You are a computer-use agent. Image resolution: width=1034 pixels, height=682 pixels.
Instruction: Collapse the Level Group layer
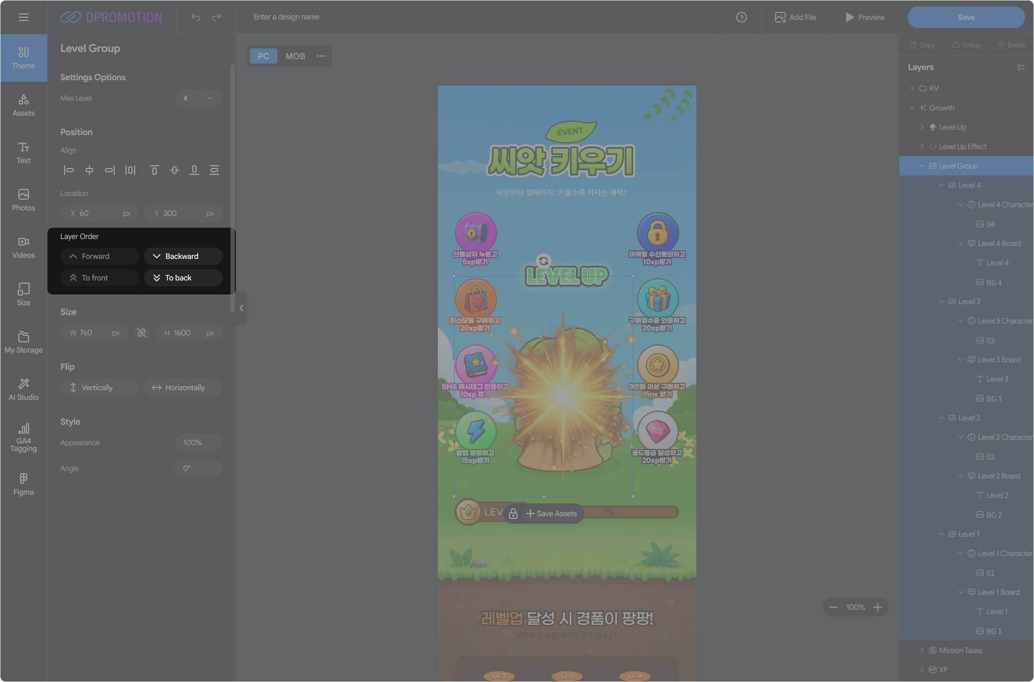tap(922, 166)
